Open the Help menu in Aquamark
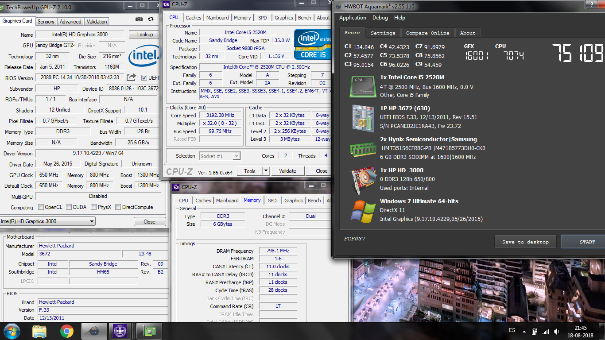The height and width of the screenshot is (340, 605). pos(399,18)
